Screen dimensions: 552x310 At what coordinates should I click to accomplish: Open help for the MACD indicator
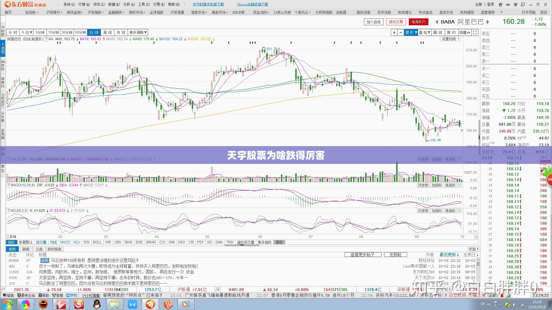[8, 185]
